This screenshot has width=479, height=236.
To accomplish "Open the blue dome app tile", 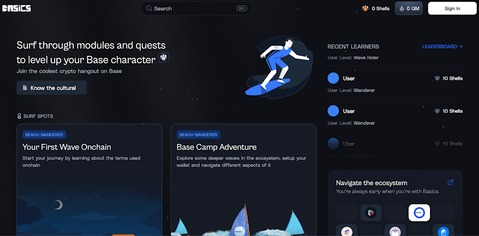I will tap(443, 230).
